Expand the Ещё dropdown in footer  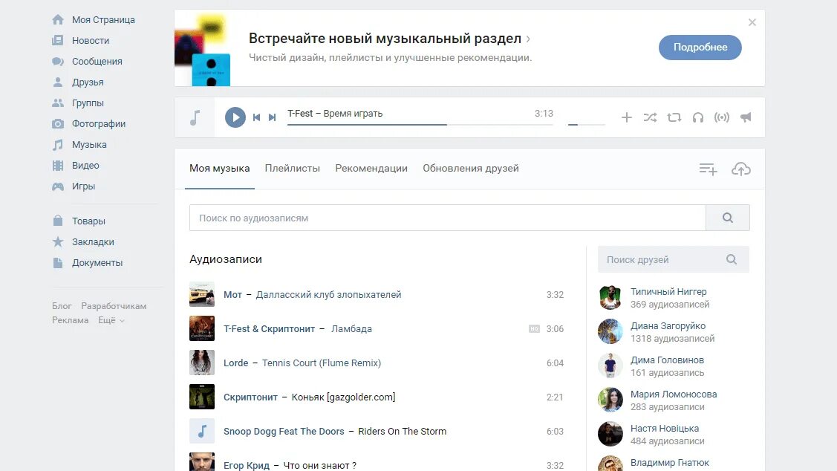pos(111,320)
